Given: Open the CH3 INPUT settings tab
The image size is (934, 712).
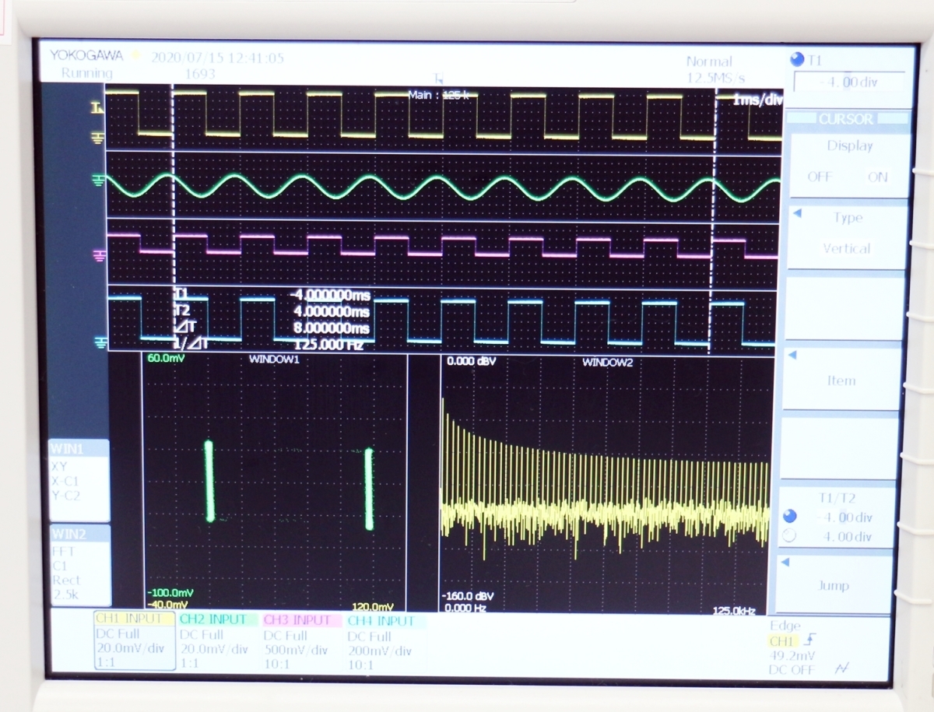Looking at the screenshot, I should pyautogui.click(x=301, y=620).
